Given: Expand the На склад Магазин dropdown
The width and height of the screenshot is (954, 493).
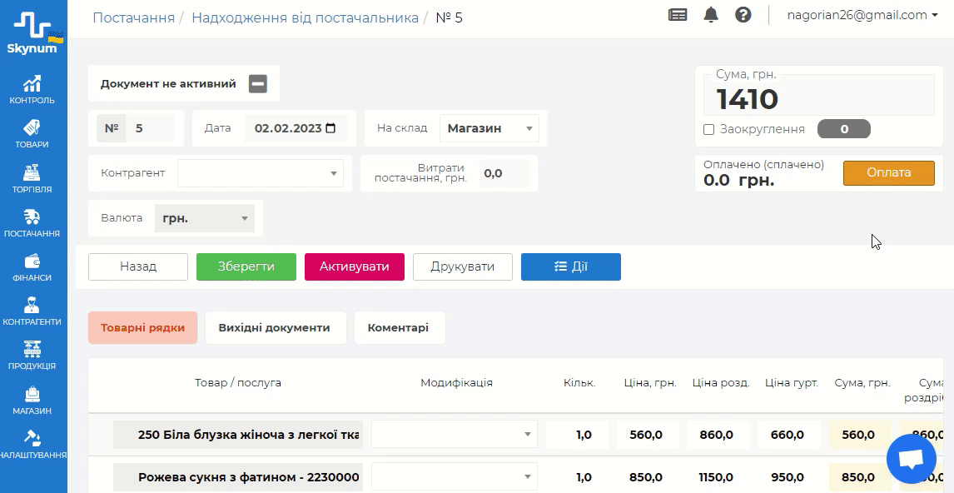Looking at the screenshot, I should pyautogui.click(x=489, y=128).
